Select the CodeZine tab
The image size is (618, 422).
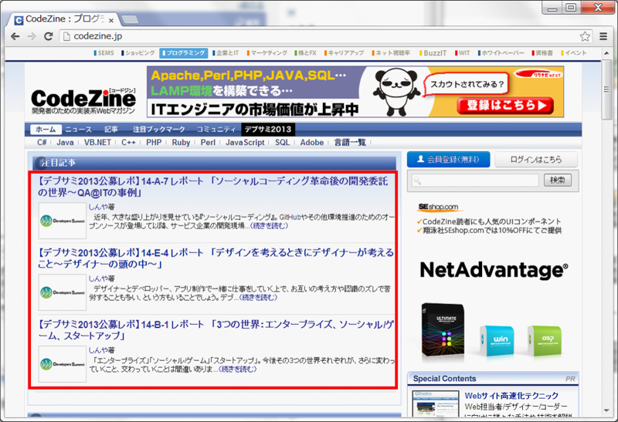pos(64,19)
